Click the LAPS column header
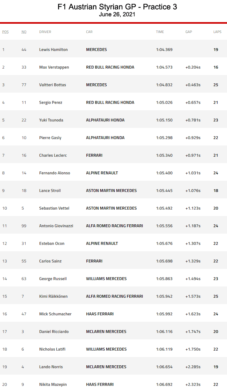This screenshot has height=390, width=227. pos(217,32)
